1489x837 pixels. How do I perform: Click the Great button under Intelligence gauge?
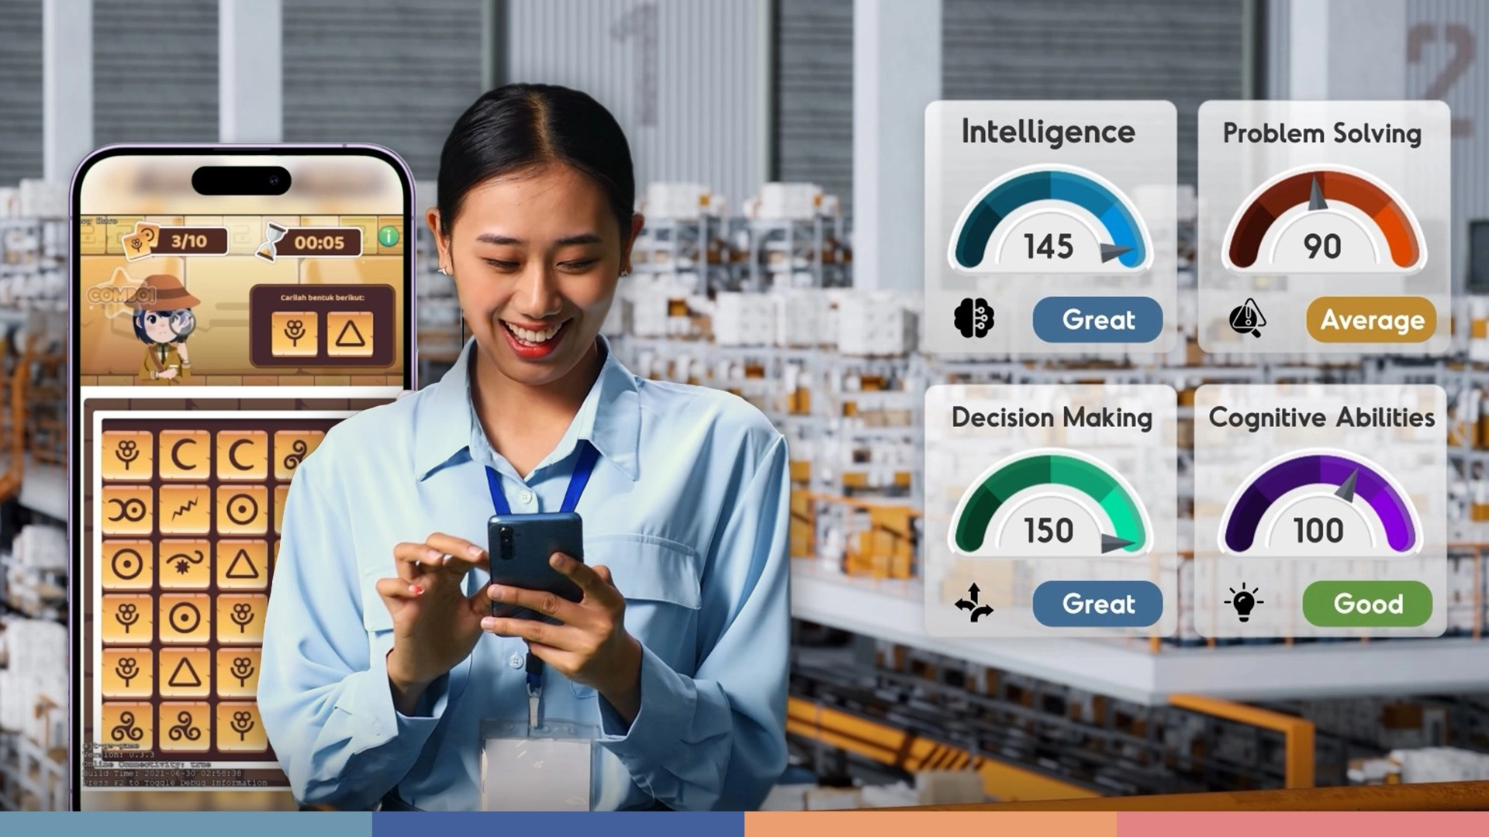(1097, 319)
